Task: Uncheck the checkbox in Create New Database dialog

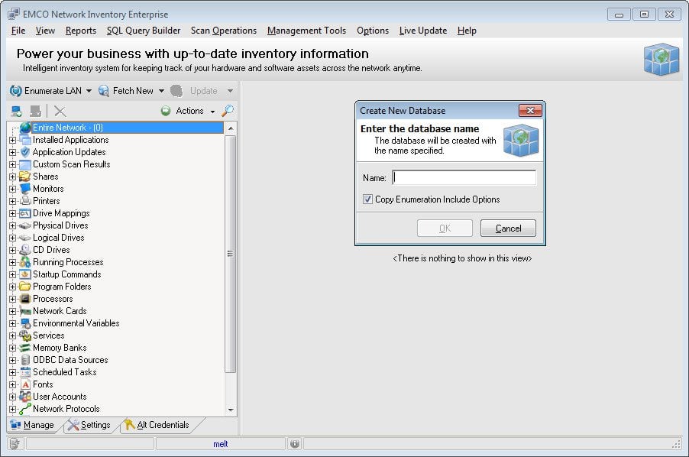Action: coord(369,199)
